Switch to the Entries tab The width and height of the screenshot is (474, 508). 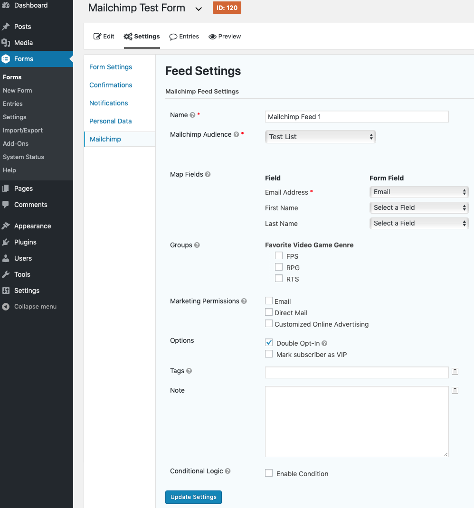(x=184, y=36)
